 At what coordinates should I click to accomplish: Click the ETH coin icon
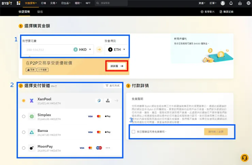110,49
